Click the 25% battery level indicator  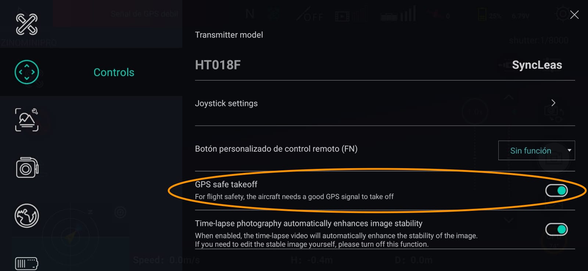[489, 15]
